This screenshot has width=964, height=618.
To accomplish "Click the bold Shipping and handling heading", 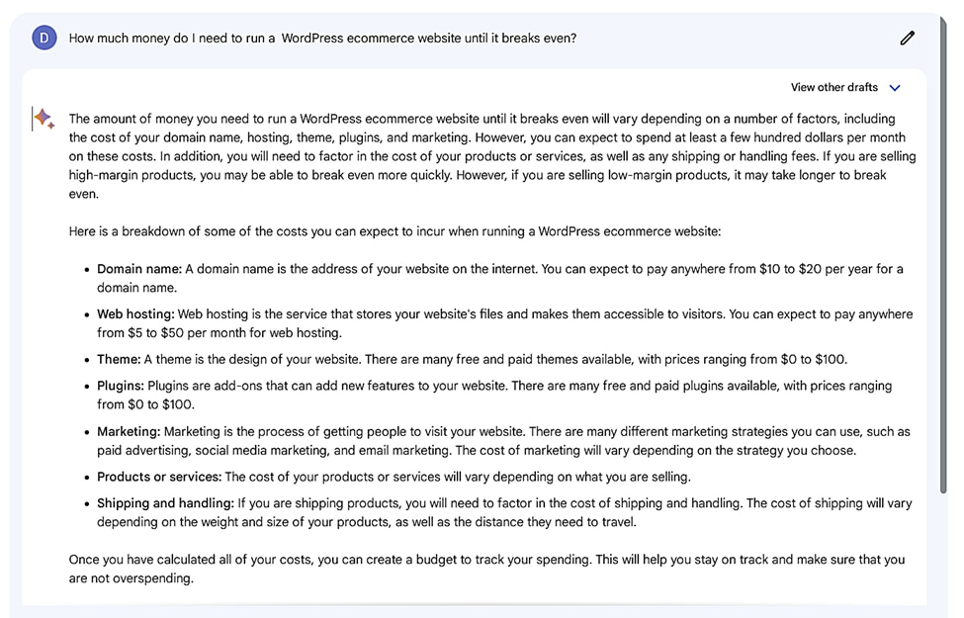I will (165, 503).
